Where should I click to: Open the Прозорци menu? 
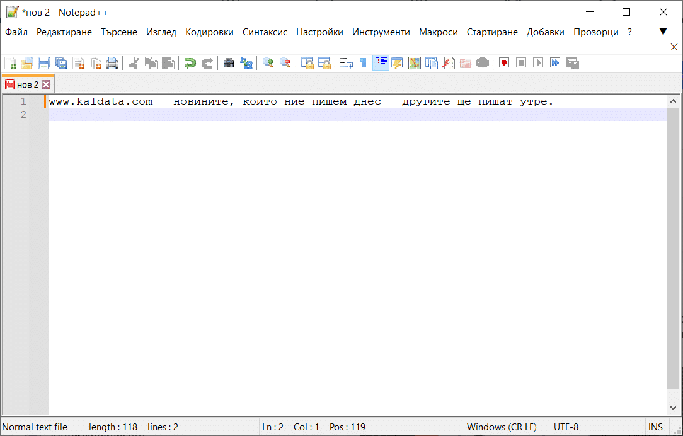pos(596,32)
